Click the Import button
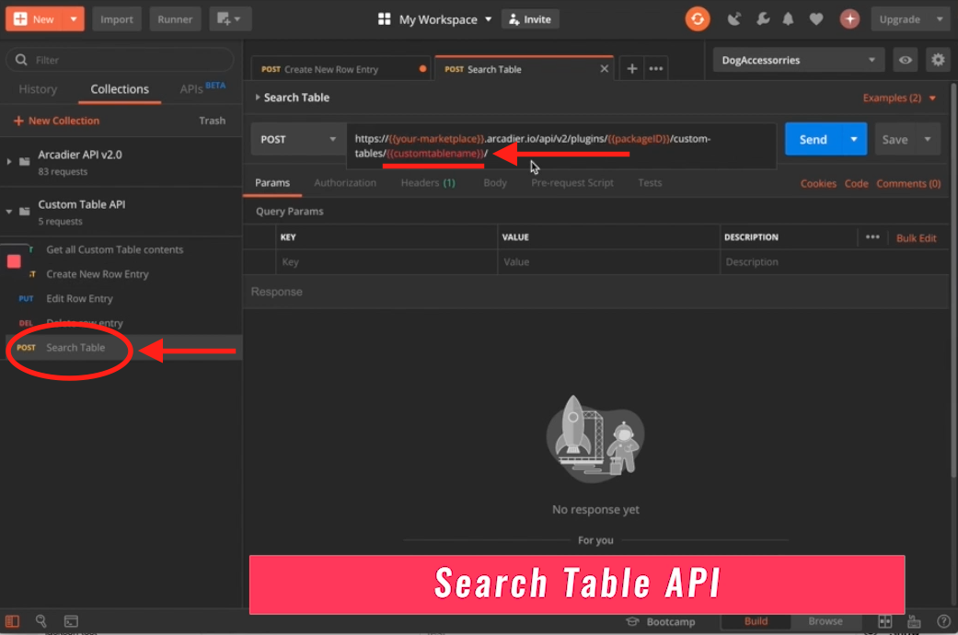 tap(117, 19)
